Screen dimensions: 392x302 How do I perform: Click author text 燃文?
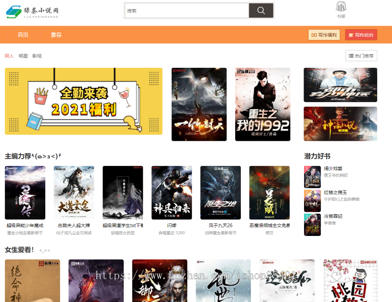click(270, 233)
